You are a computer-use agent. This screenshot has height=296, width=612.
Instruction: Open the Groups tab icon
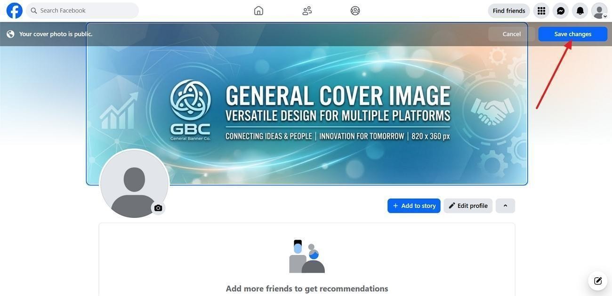point(355,10)
